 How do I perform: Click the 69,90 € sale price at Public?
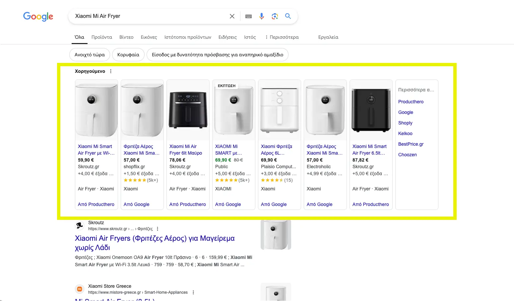(x=223, y=160)
